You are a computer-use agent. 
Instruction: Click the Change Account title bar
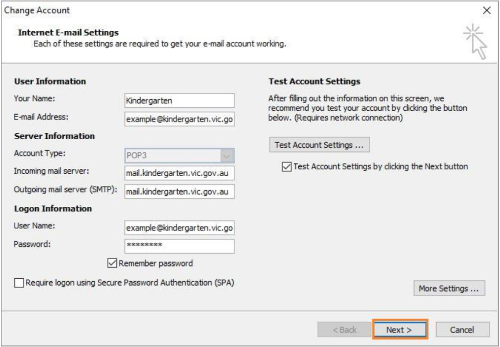tap(195, 10)
